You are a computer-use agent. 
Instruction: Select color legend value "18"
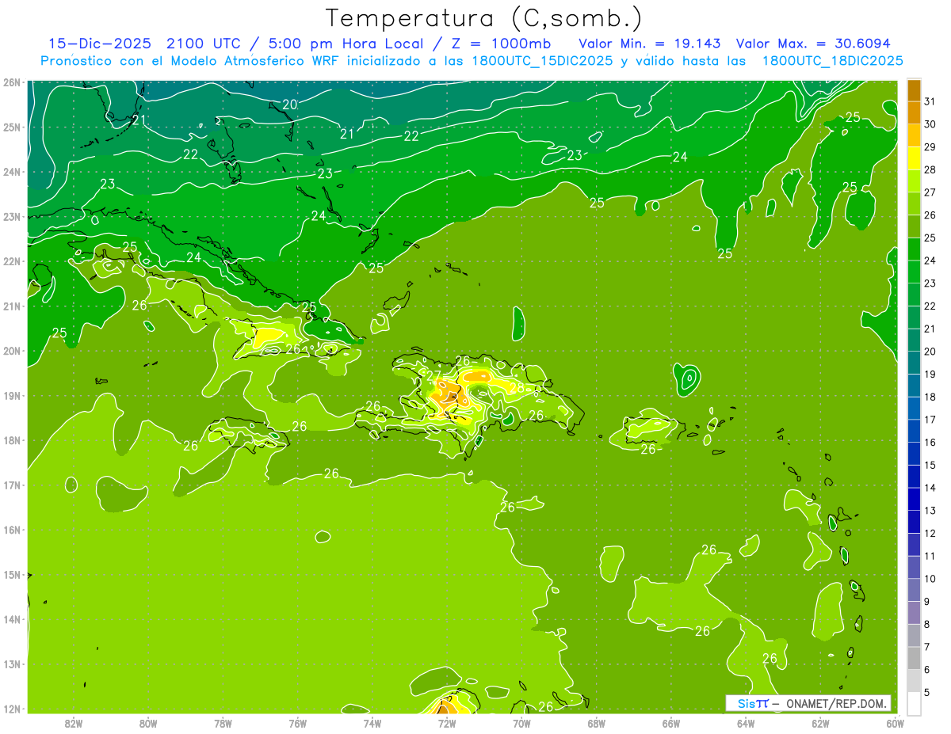[930, 397]
